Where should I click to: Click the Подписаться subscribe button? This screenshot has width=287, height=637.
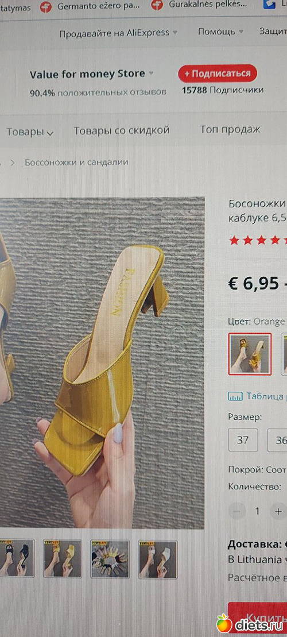(218, 74)
